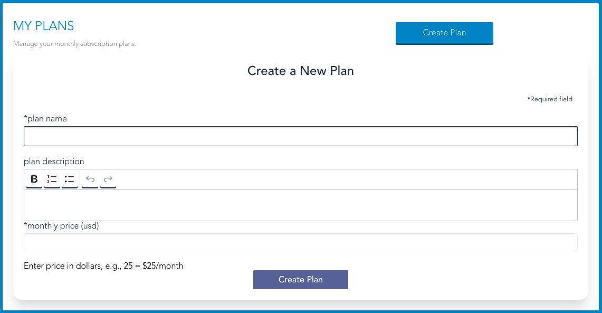Screen dimensions: 602x313
Task: Click the price hint text below the price field
Action: 103,265
